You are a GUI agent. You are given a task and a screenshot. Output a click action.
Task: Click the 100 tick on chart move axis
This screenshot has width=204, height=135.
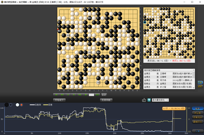coord(59,133)
